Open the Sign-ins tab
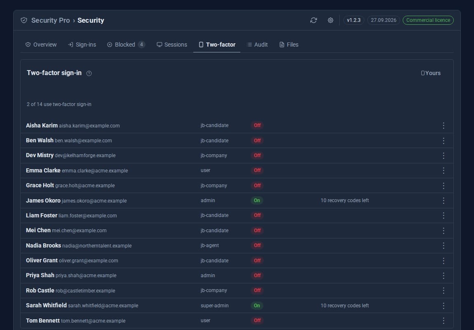Viewport: 474px width, 330px height. click(82, 45)
